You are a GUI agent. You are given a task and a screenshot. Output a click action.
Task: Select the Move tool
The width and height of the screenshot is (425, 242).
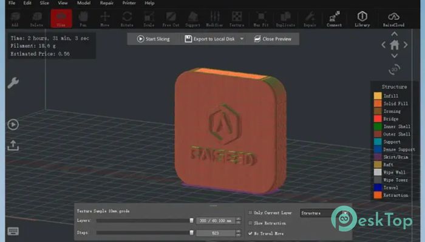tap(105, 19)
